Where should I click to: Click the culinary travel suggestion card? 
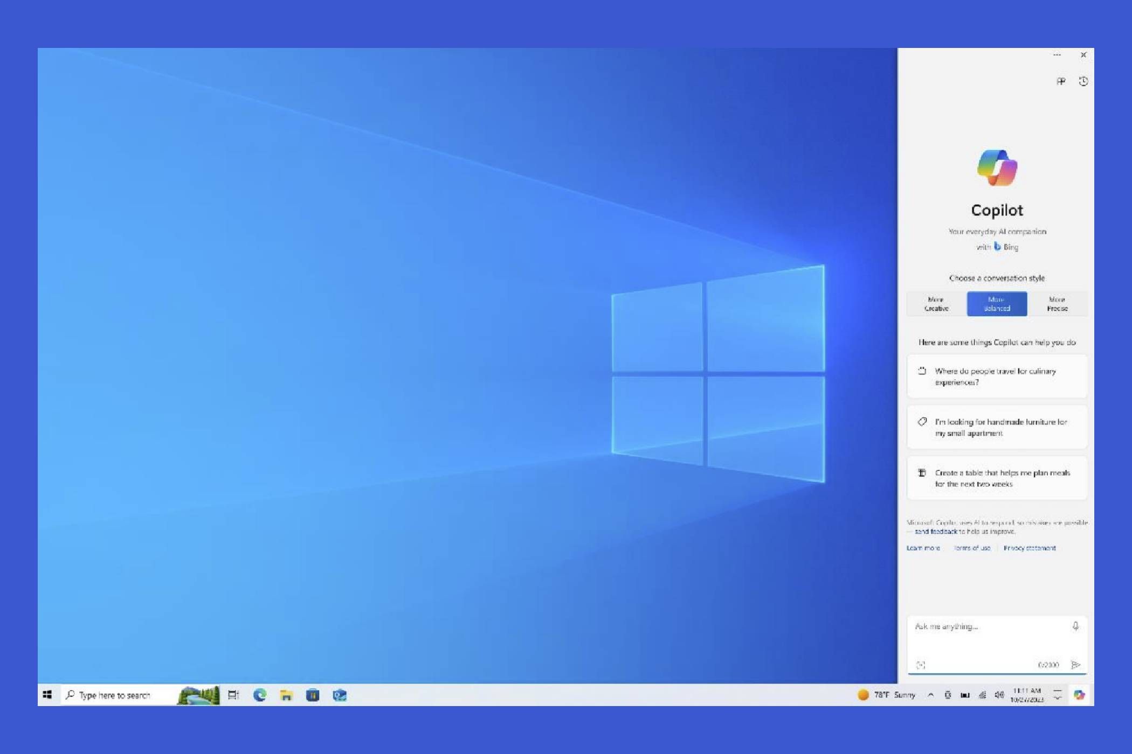[997, 376]
